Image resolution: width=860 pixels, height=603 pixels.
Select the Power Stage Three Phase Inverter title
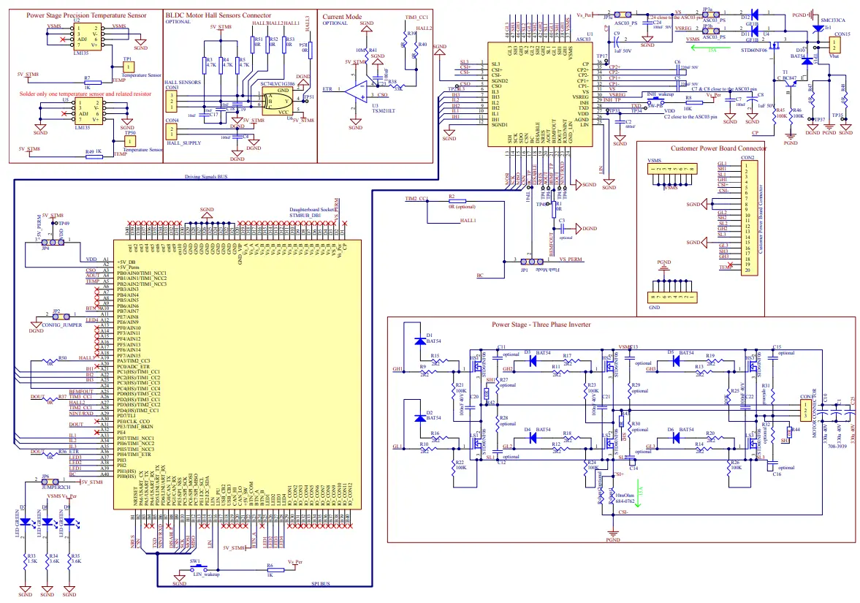(x=542, y=325)
